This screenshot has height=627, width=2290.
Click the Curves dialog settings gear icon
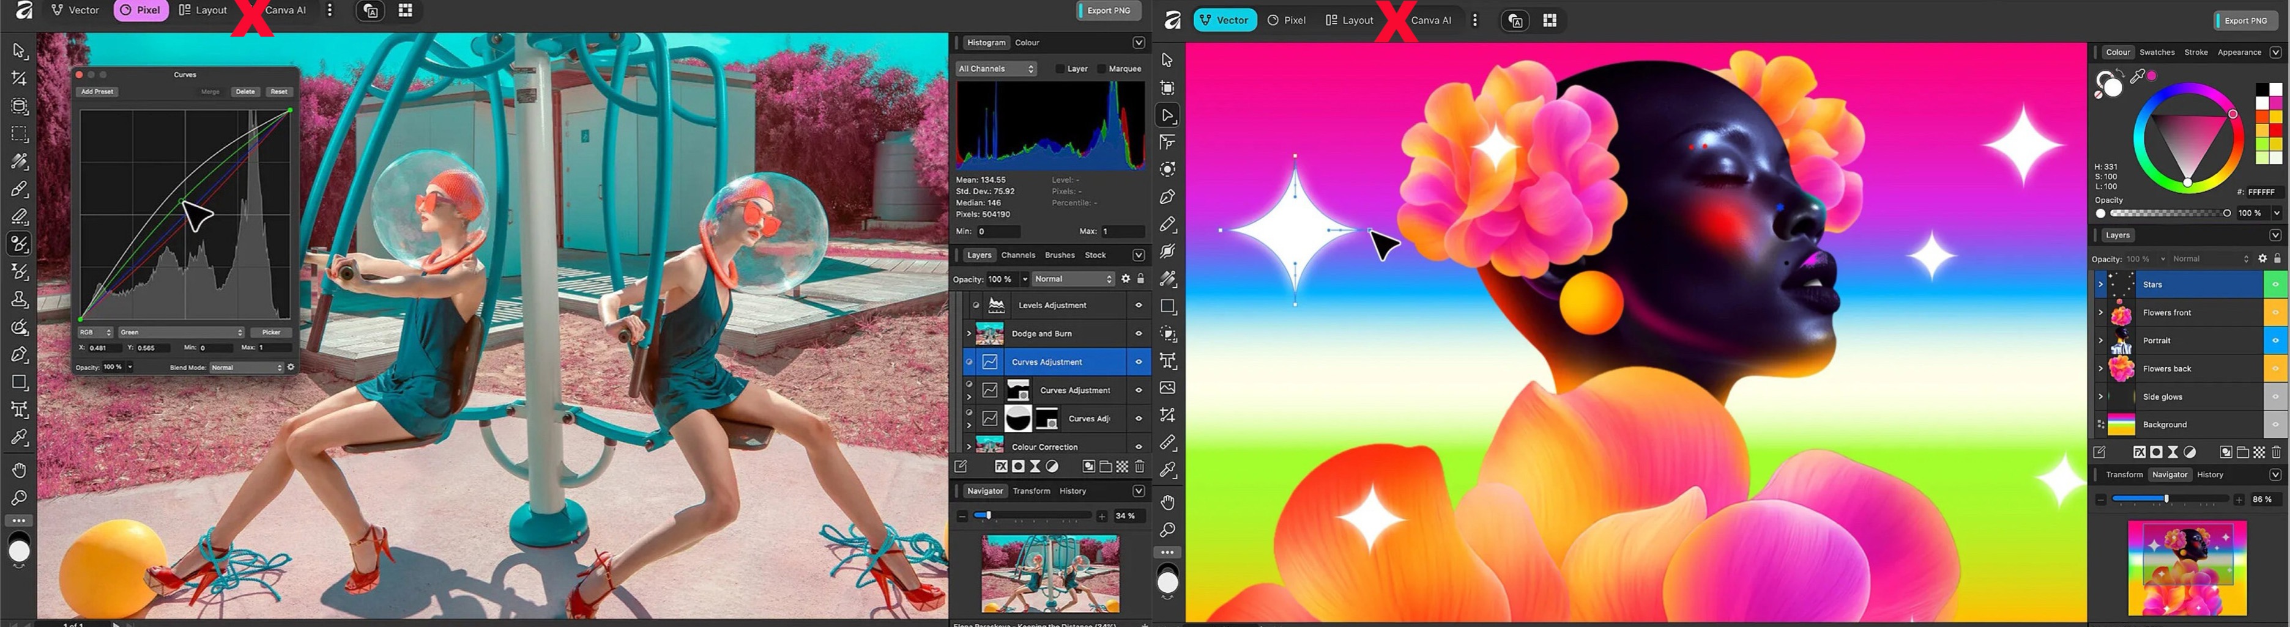291,367
